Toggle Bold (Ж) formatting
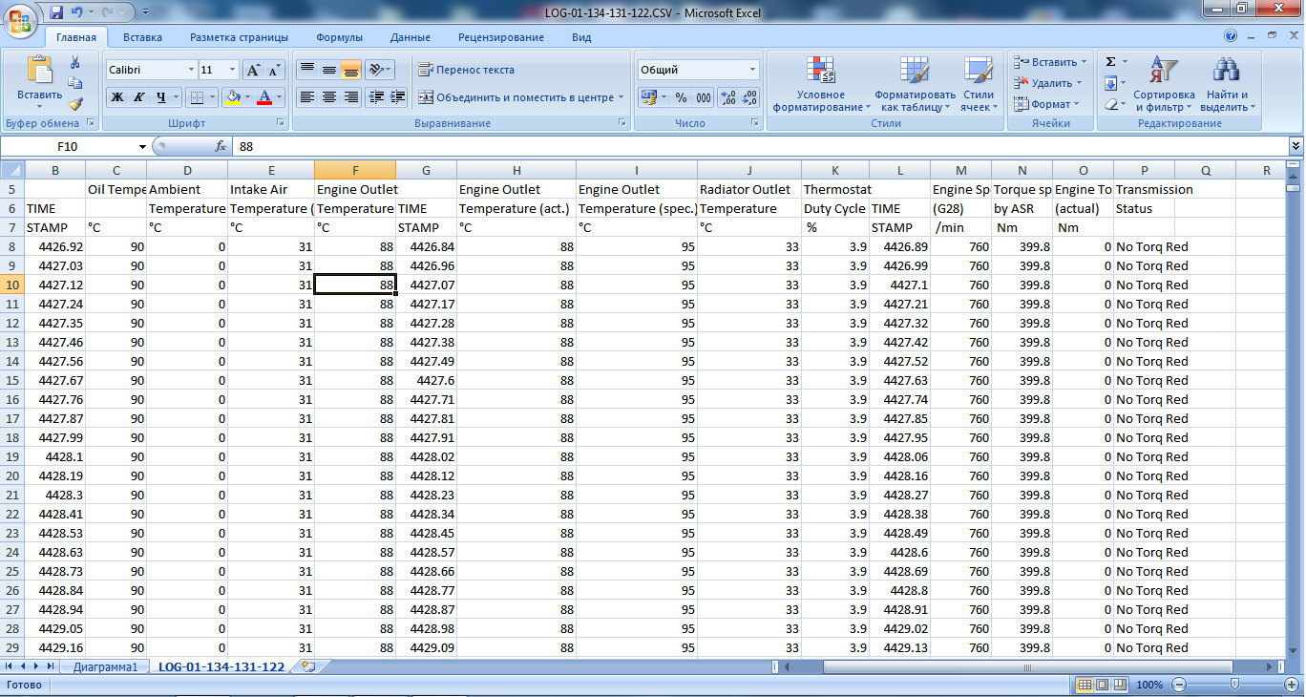Viewport: 1306px width, 697px height. [116, 97]
